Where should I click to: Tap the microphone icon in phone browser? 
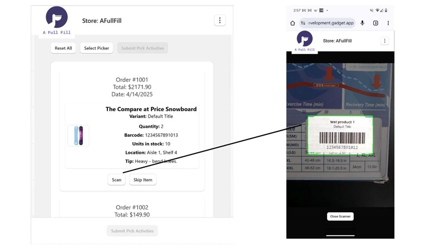(x=363, y=23)
